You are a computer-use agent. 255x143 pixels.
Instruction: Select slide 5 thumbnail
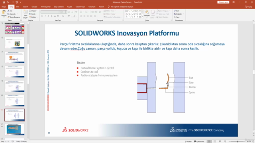point(14,28)
